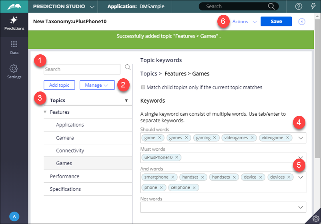This screenshot has height=224, width=321.
Task: Collapse the Features topic tree node
Action: [45, 112]
